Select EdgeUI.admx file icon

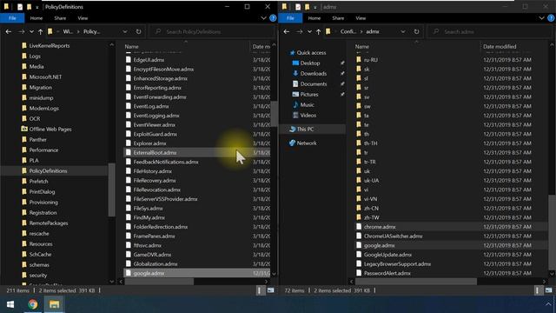pyautogui.click(x=129, y=60)
